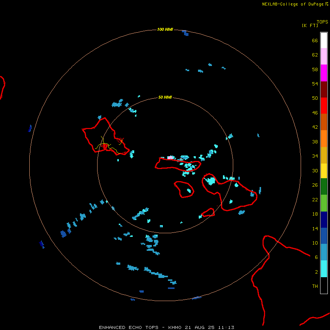
Task: Click the large cyan echo over west Maui
Action: [x=210, y=181]
